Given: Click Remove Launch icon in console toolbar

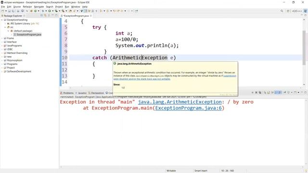Looking at the screenshot, I should 257,93.
